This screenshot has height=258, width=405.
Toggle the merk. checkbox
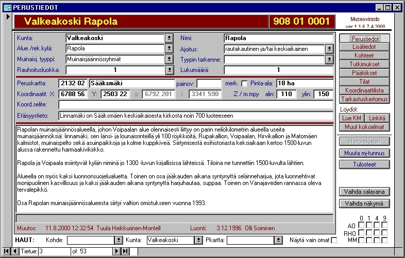point(244,83)
